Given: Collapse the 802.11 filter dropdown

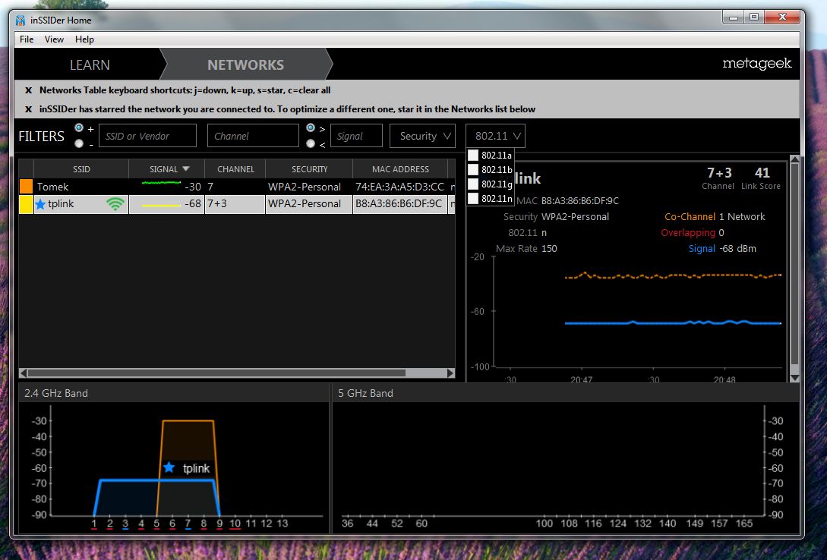Looking at the screenshot, I should click(495, 136).
